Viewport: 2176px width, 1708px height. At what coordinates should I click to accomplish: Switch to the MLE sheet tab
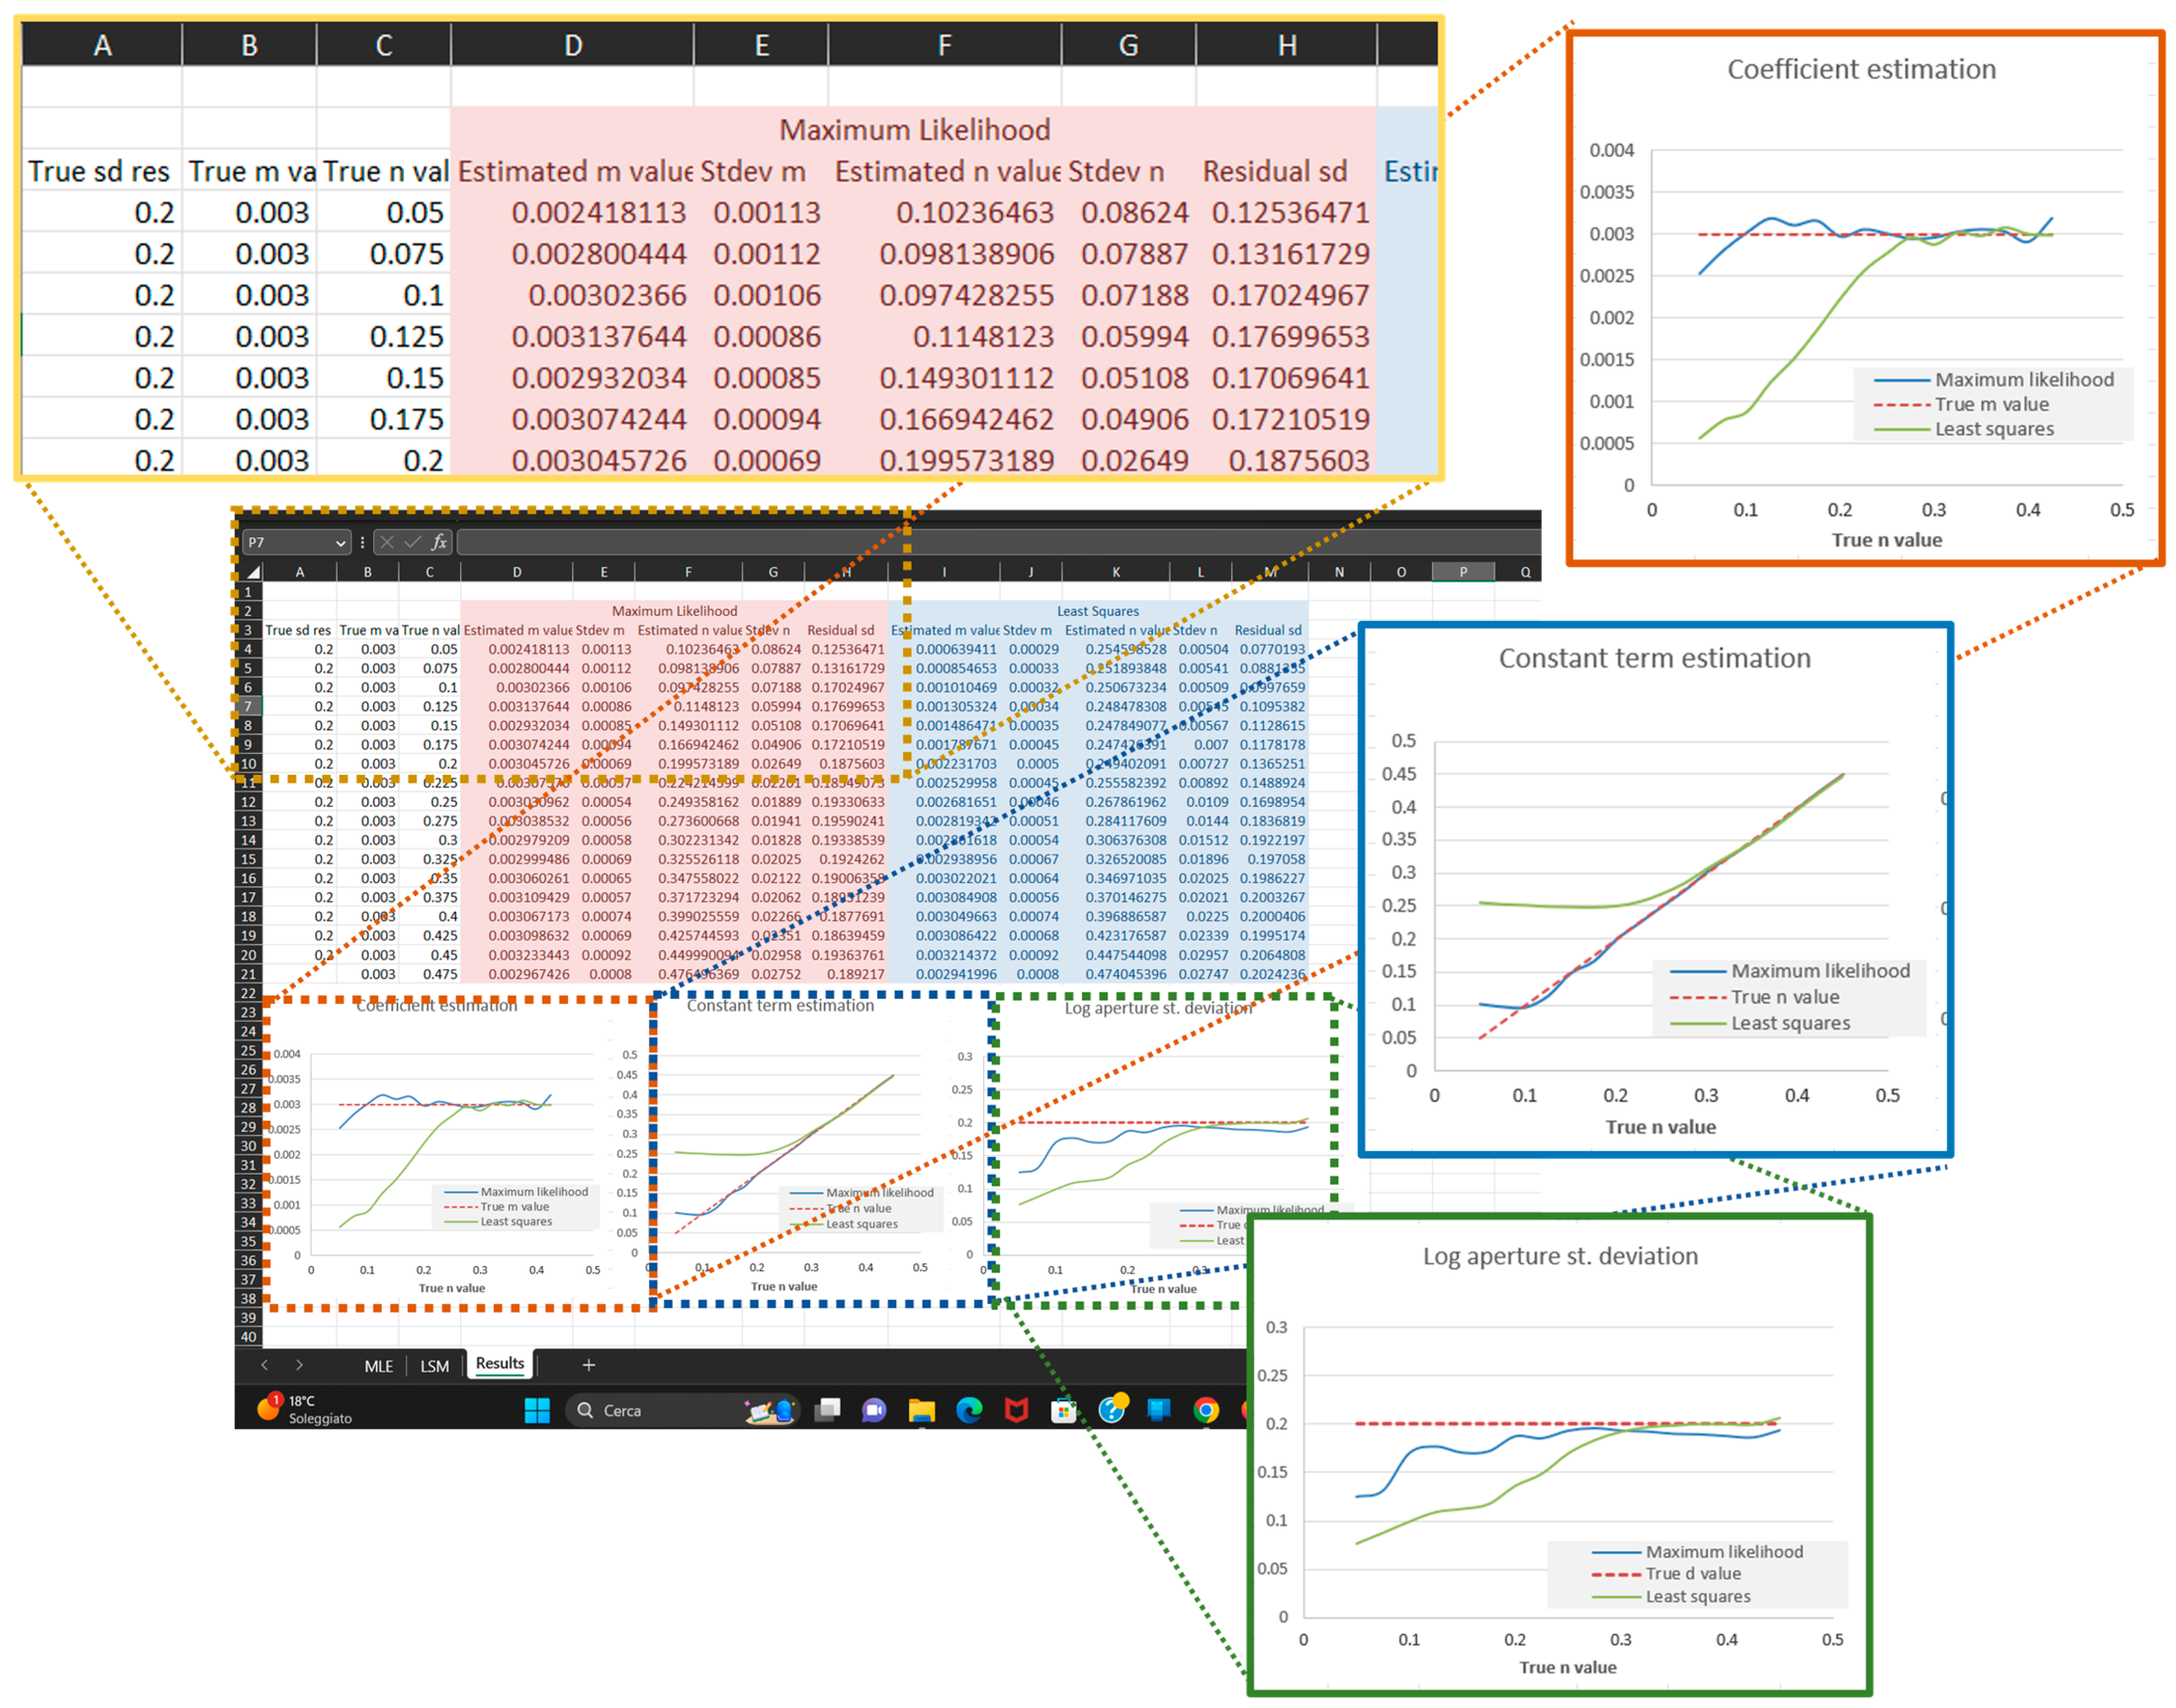(x=378, y=1366)
